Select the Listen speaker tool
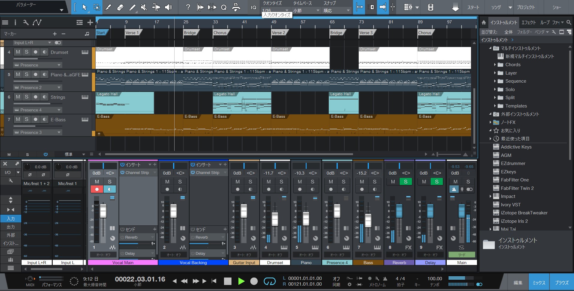 pyautogui.click(x=168, y=7)
